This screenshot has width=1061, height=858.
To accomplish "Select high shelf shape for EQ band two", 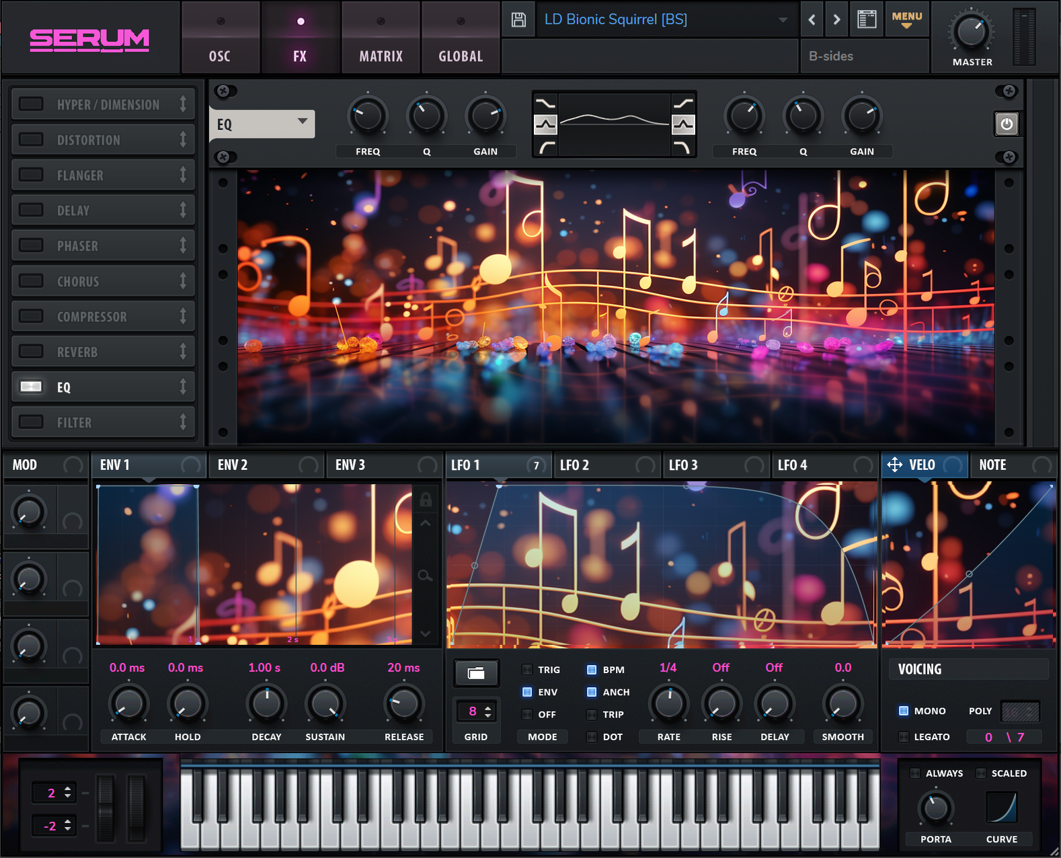I will click(x=683, y=103).
